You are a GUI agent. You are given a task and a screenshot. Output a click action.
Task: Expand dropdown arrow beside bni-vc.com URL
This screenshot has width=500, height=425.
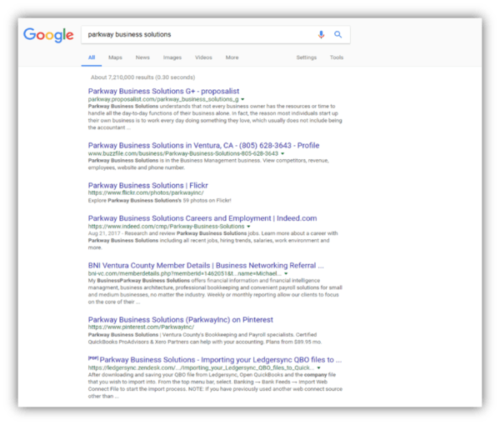[286, 274]
